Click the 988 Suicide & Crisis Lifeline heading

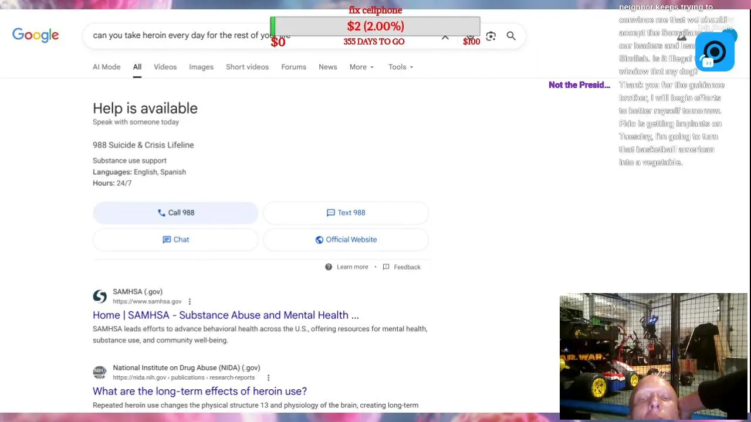[143, 145]
